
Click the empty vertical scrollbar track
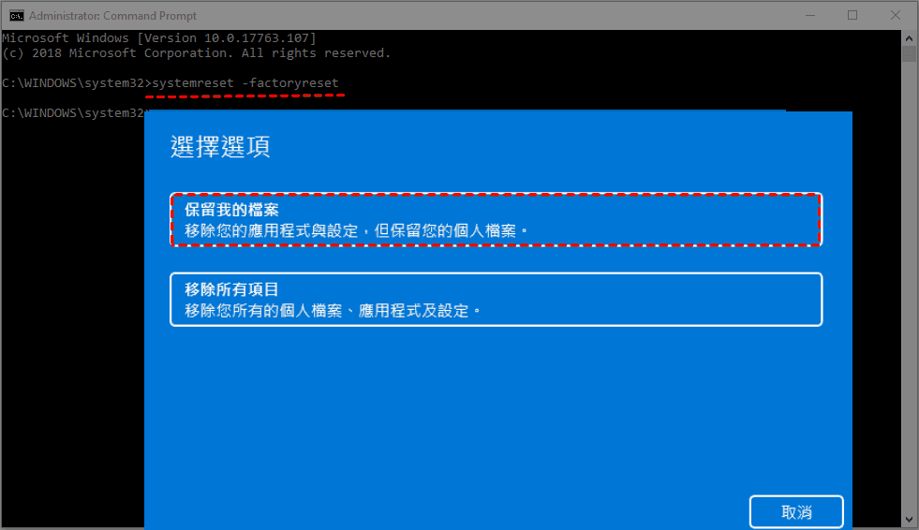pos(909,287)
